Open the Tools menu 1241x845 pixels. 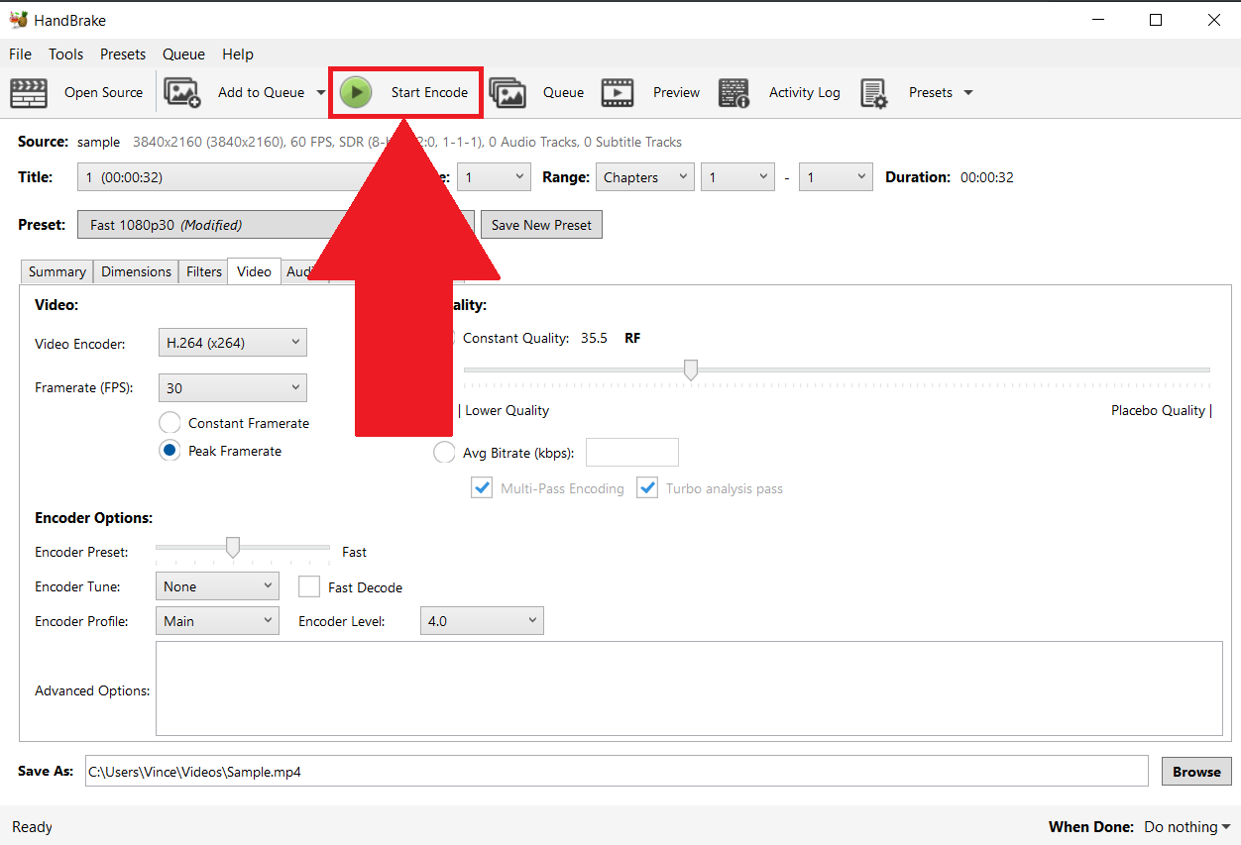pos(65,53)
